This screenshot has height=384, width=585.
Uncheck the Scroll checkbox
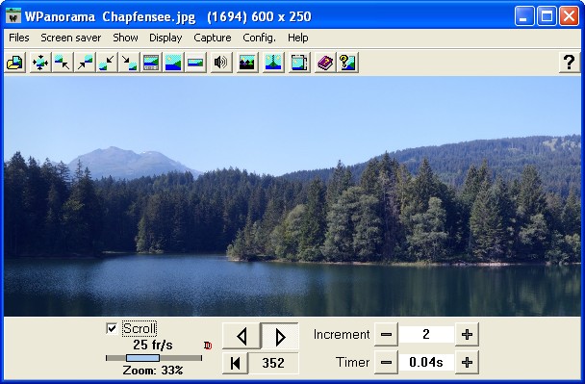click(x=112, y=328)
